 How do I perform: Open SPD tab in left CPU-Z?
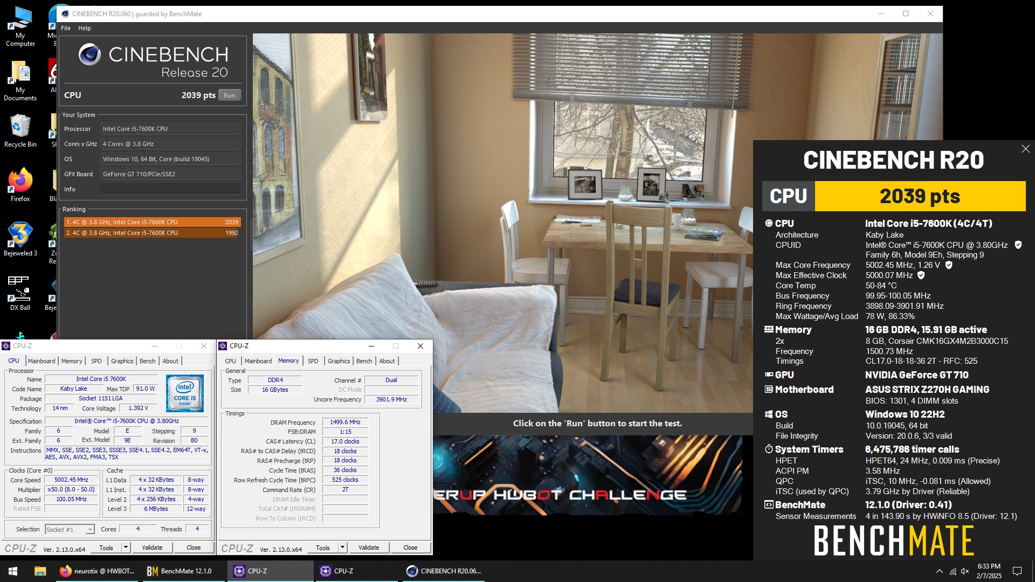96,361
